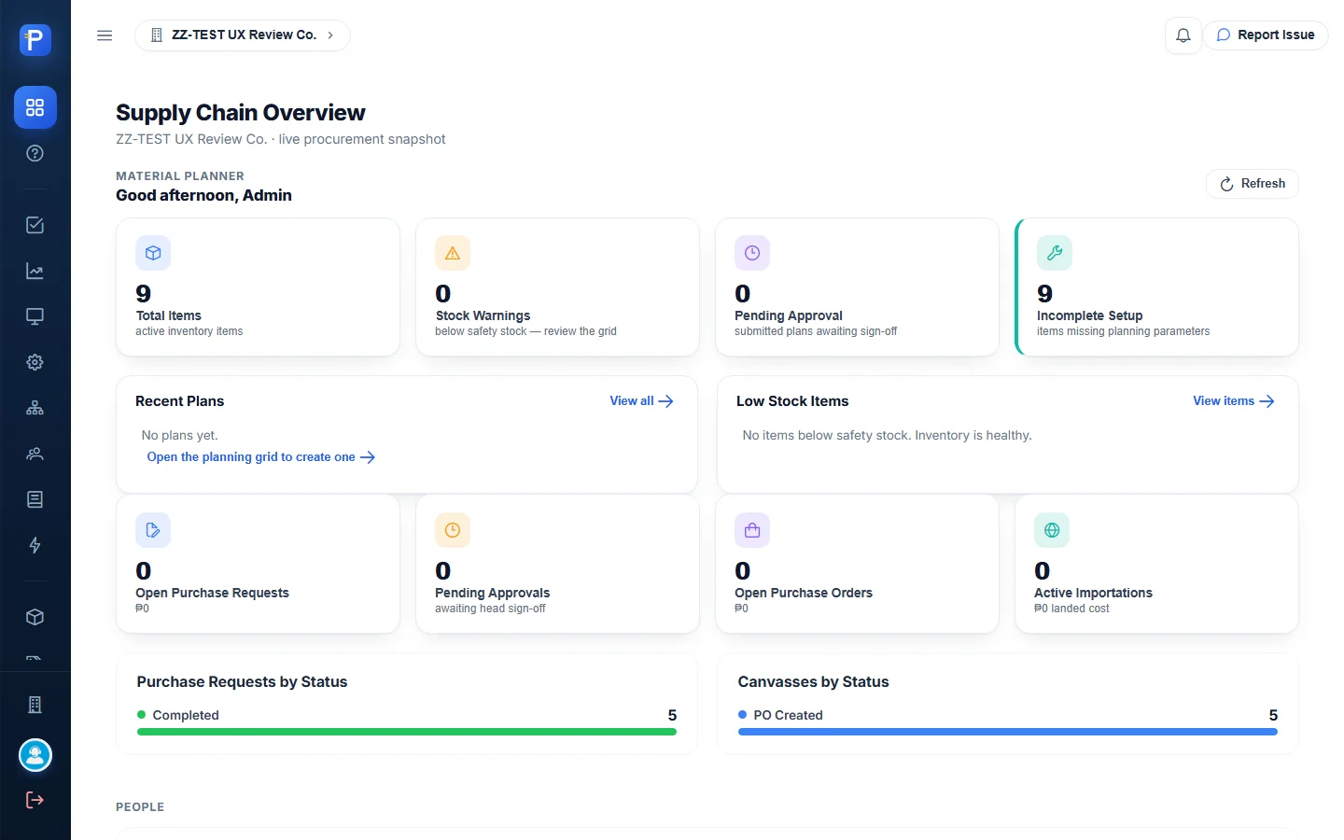
Task: Open notifications bell icon
Action: 1183,35
